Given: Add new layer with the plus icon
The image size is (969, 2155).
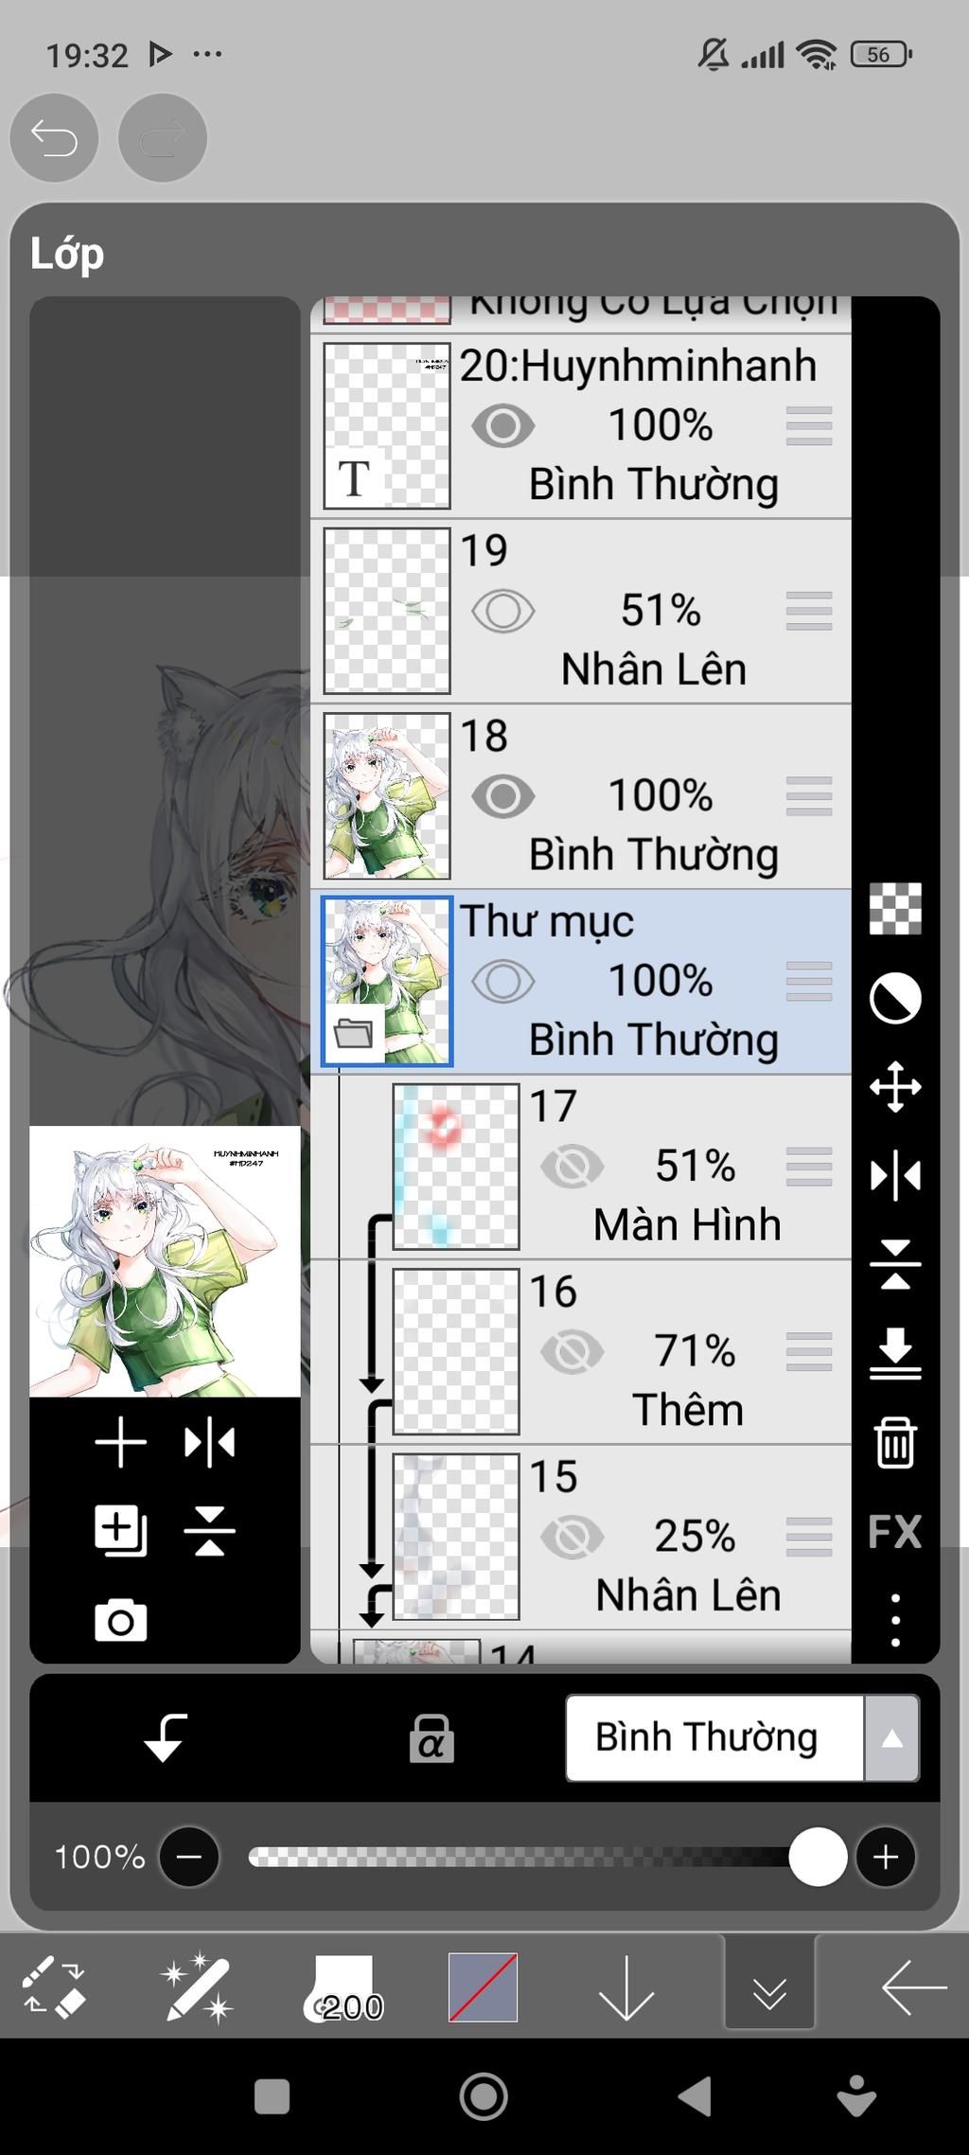Looking at the screenshot, I should (x=121, y=1444).
